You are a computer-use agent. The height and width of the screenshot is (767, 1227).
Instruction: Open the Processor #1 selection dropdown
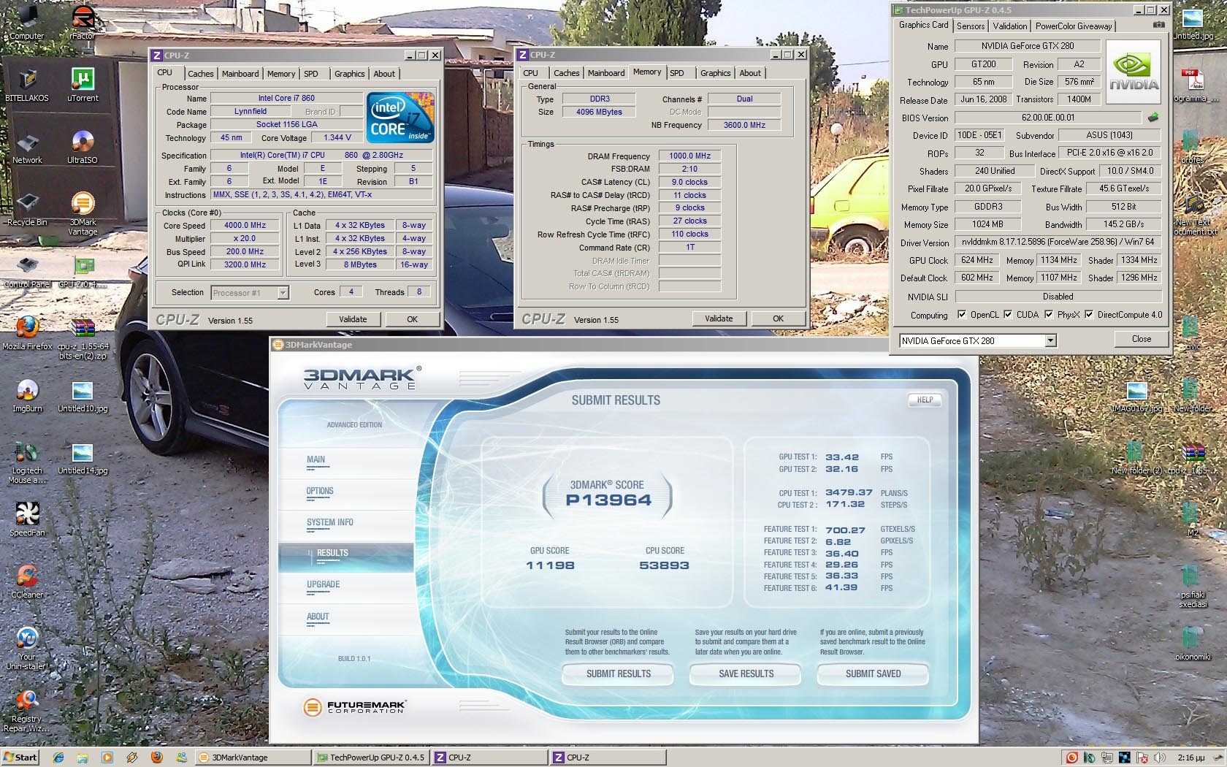point(283,293)
